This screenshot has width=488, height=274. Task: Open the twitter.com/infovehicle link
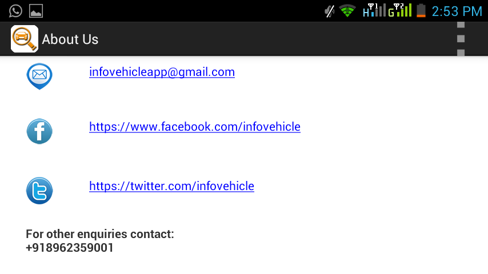[x=171, y=186]
